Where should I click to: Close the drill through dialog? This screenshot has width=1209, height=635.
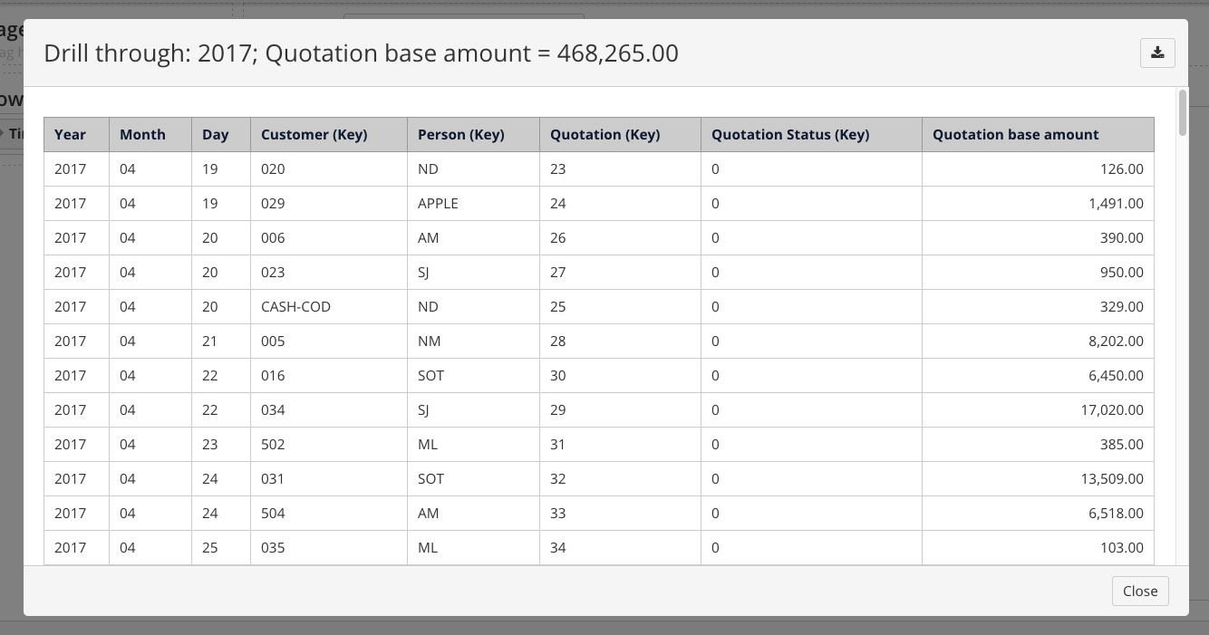(1139, 591)
